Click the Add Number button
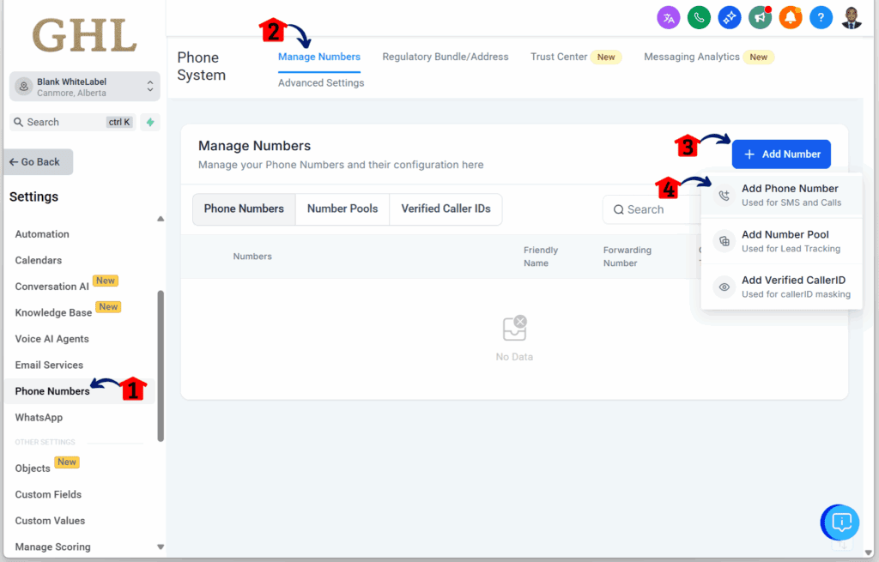The height and width of the screenshot is (562, 879). (x=781, y=154)
